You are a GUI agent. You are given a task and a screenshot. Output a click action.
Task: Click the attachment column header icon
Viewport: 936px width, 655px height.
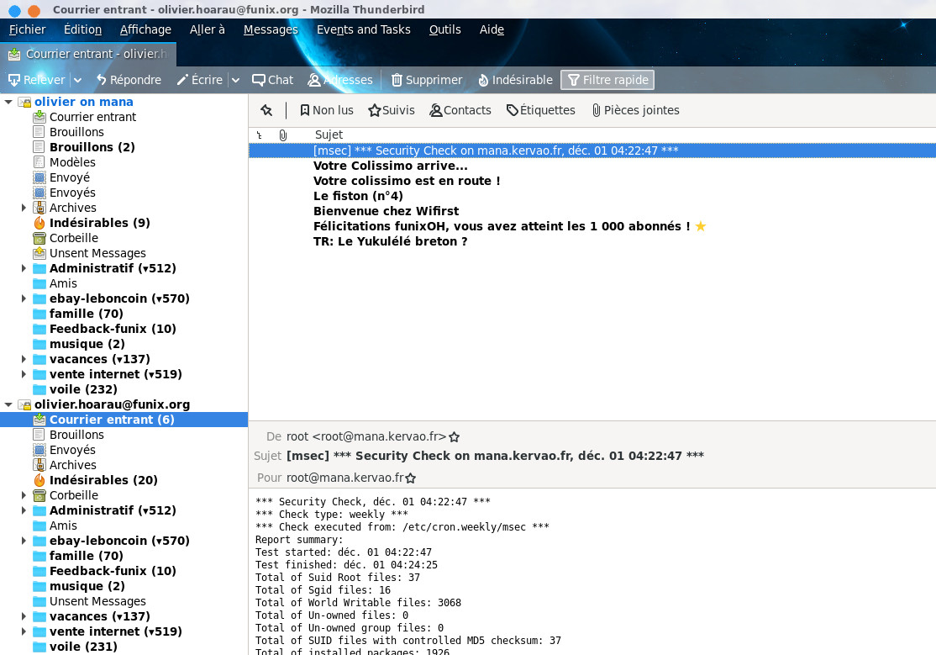click(283, 135)
